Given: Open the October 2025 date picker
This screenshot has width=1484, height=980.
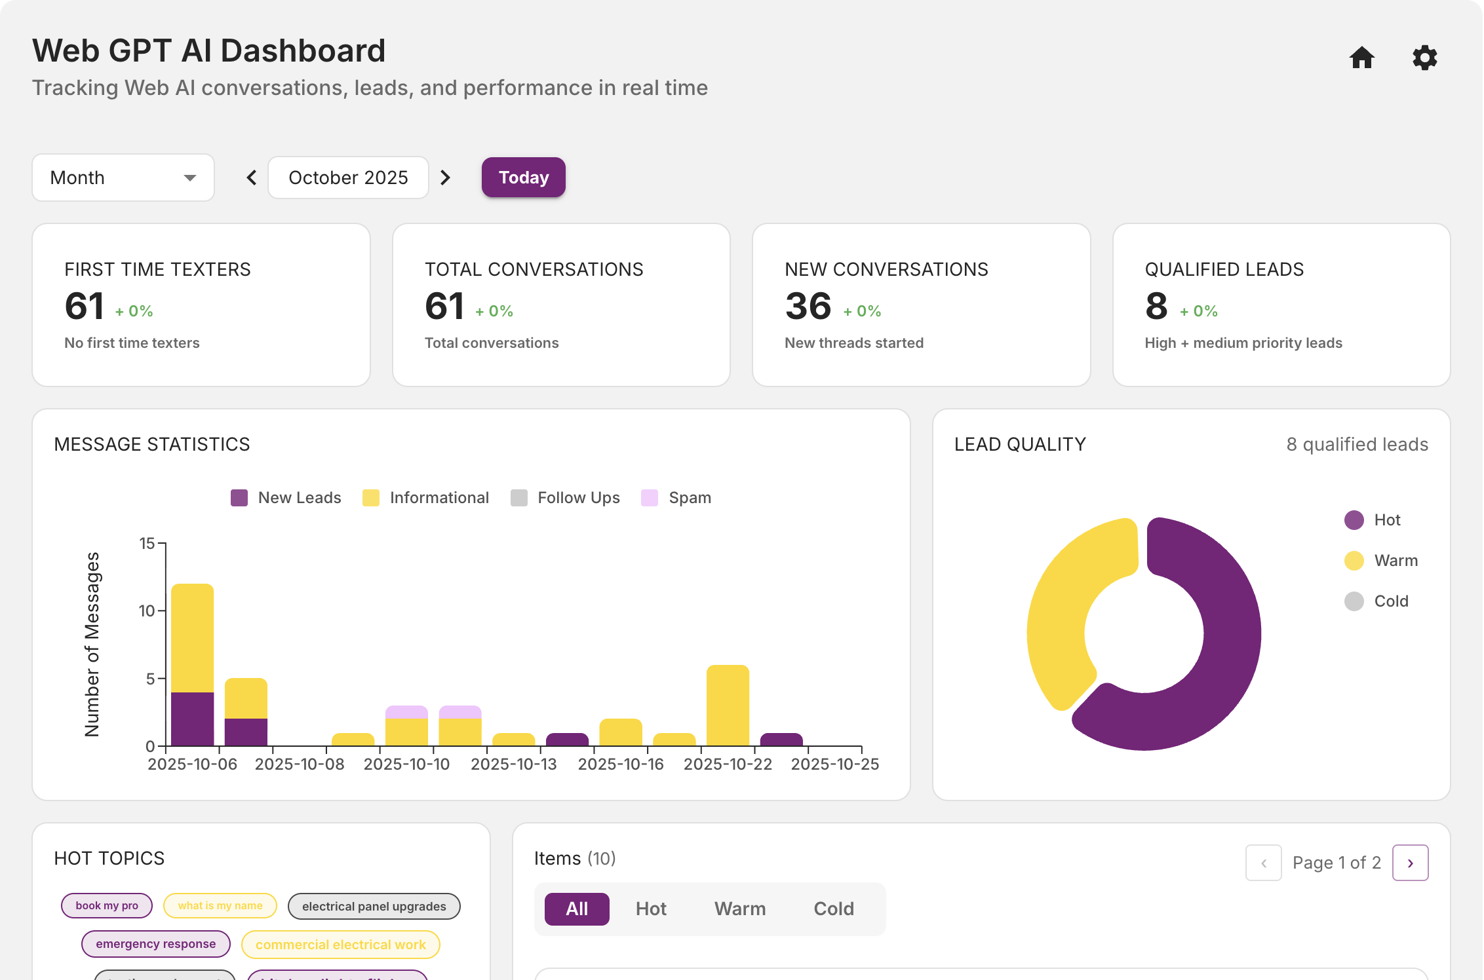Looking at the screenshot, I should (x=348, y=178).
